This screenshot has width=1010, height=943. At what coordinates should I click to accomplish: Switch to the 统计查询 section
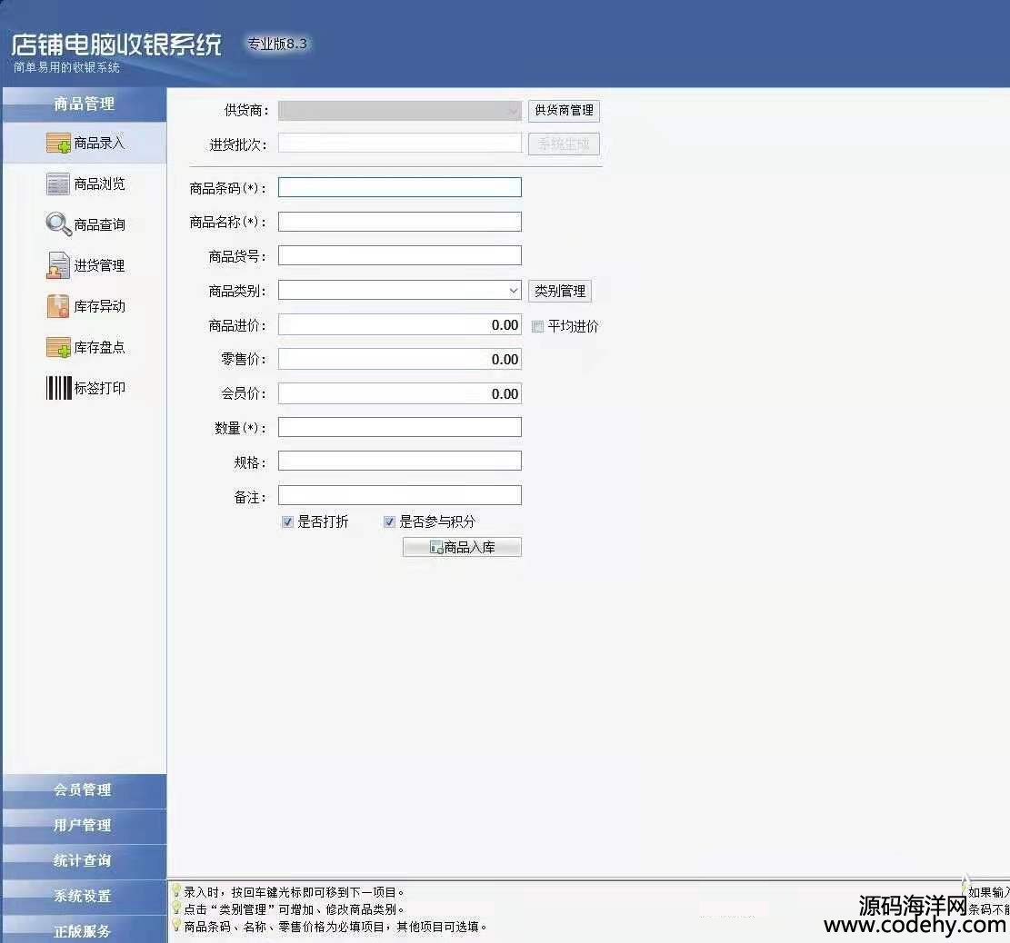pyautogui.click(x=84, y=860)
